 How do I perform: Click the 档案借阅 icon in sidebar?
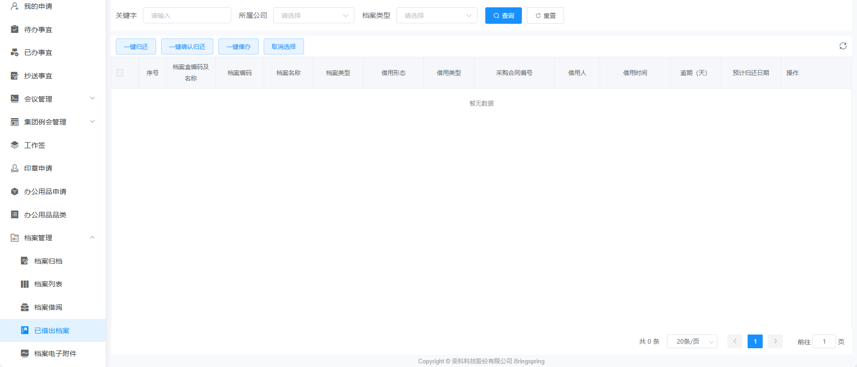[x=25, y=307]
